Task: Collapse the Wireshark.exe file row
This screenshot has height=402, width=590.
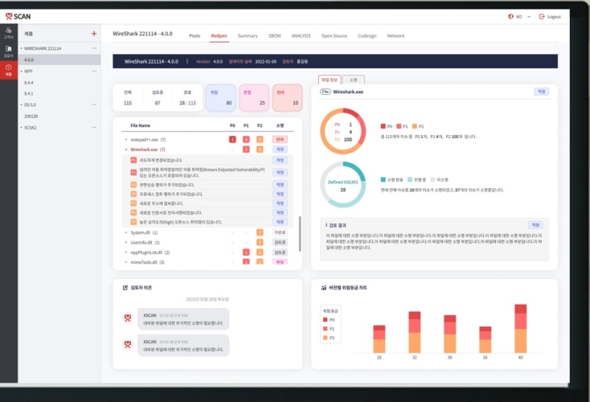Action: [126, 150]
